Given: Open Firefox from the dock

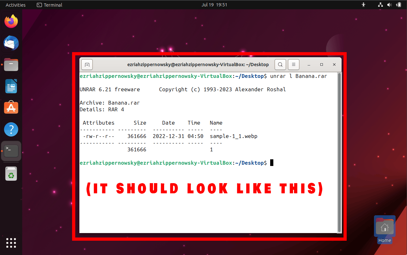Looking at the screenshot, I should (x=11, y=21).
